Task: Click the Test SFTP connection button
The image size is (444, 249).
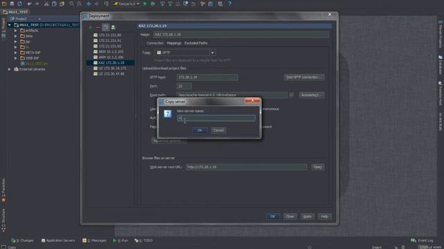Action: 304,77
